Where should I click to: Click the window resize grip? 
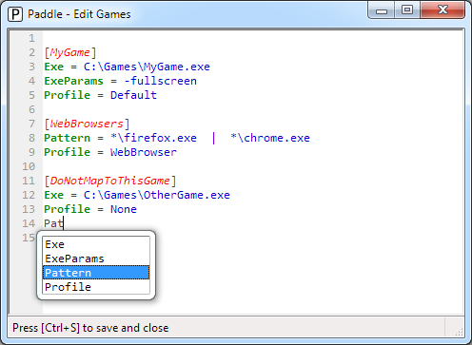tap(459, 332)
